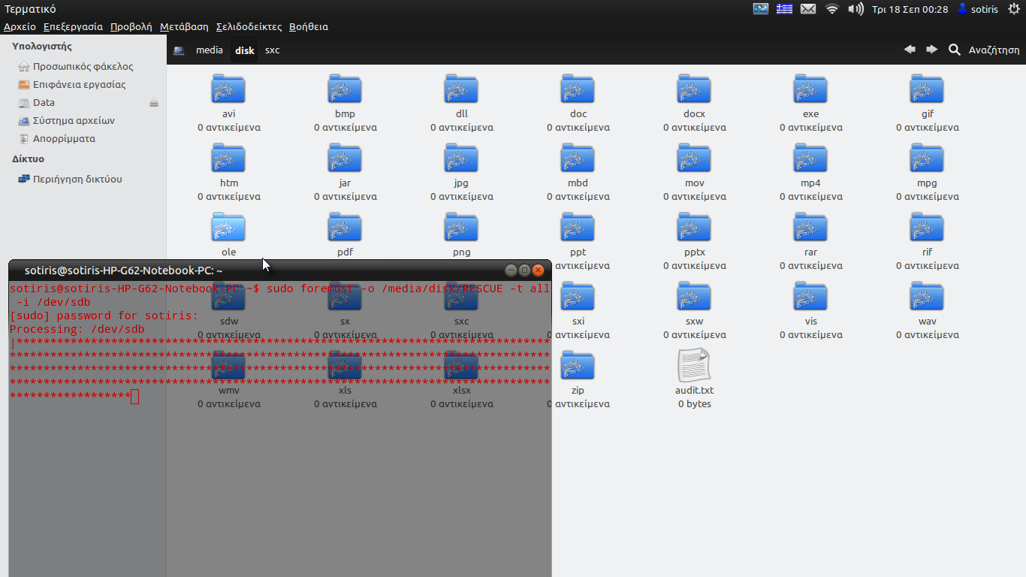Click the sxc path breadcrumb button
Screen dimensions: 1026x577
click(272, 50)
